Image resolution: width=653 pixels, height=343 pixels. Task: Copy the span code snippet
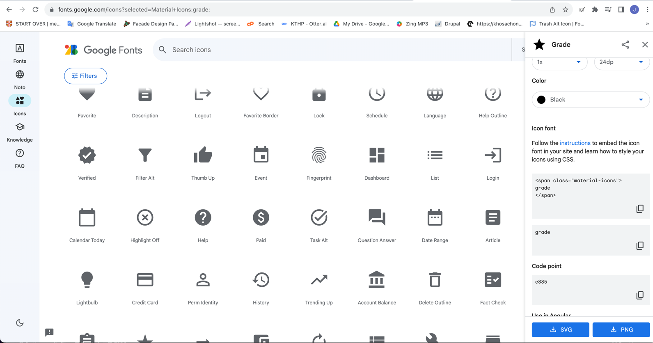(x=639, y=209)
